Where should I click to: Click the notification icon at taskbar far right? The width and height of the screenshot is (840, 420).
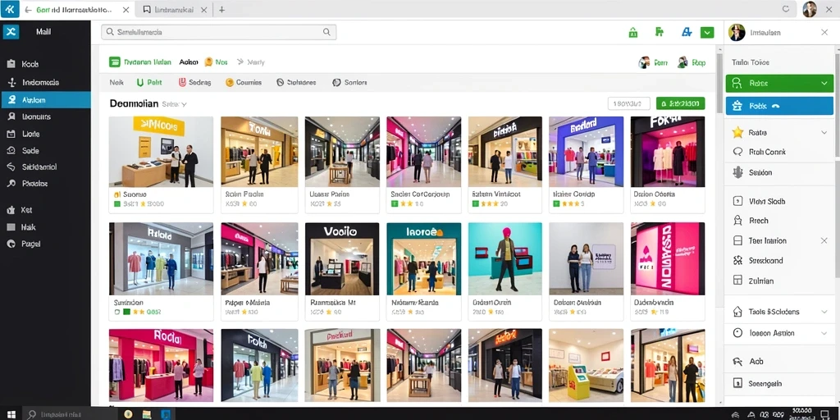click(x=826, y=414)
